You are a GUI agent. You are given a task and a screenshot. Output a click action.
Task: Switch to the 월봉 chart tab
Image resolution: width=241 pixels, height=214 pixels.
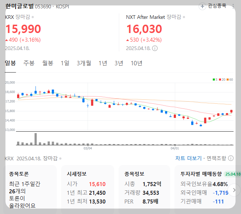pyautogui.click(x=48, y=63)
